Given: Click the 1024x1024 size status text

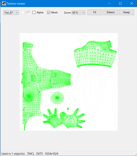Looking at the screenshot, I should pyautogui.click(x=51, y=154).
